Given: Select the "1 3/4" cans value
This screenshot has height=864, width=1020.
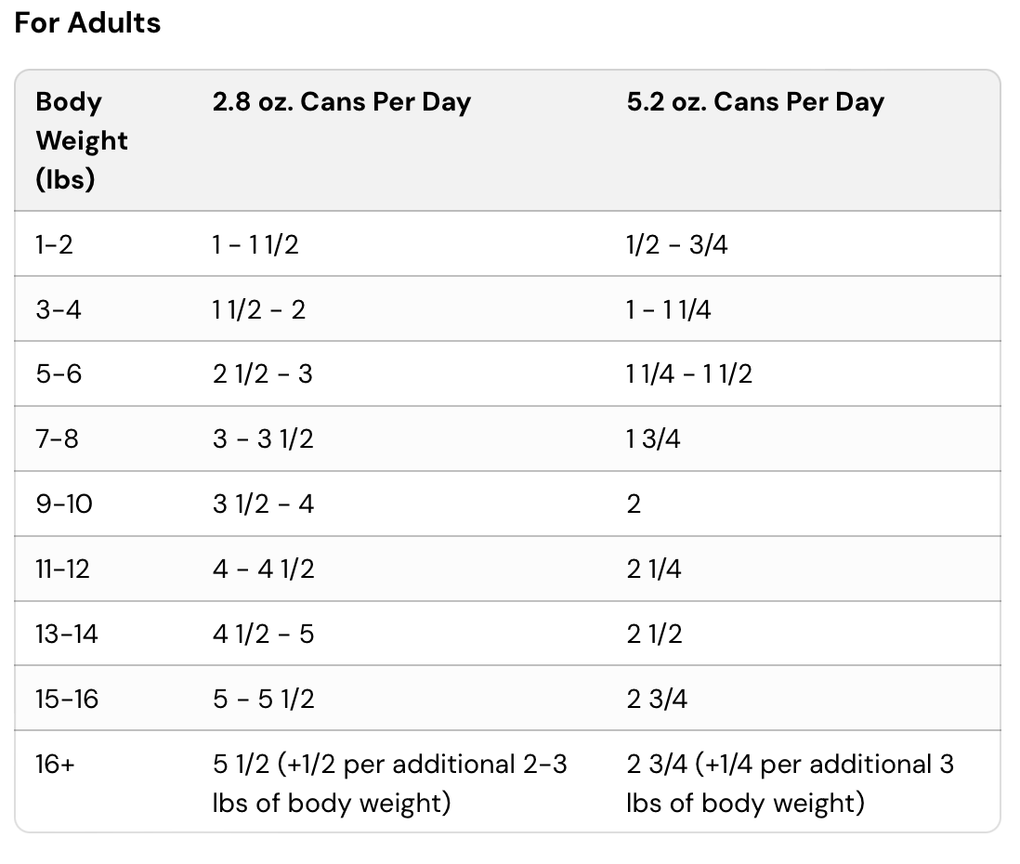Looking at the screenshot, I should click(653, 439).
